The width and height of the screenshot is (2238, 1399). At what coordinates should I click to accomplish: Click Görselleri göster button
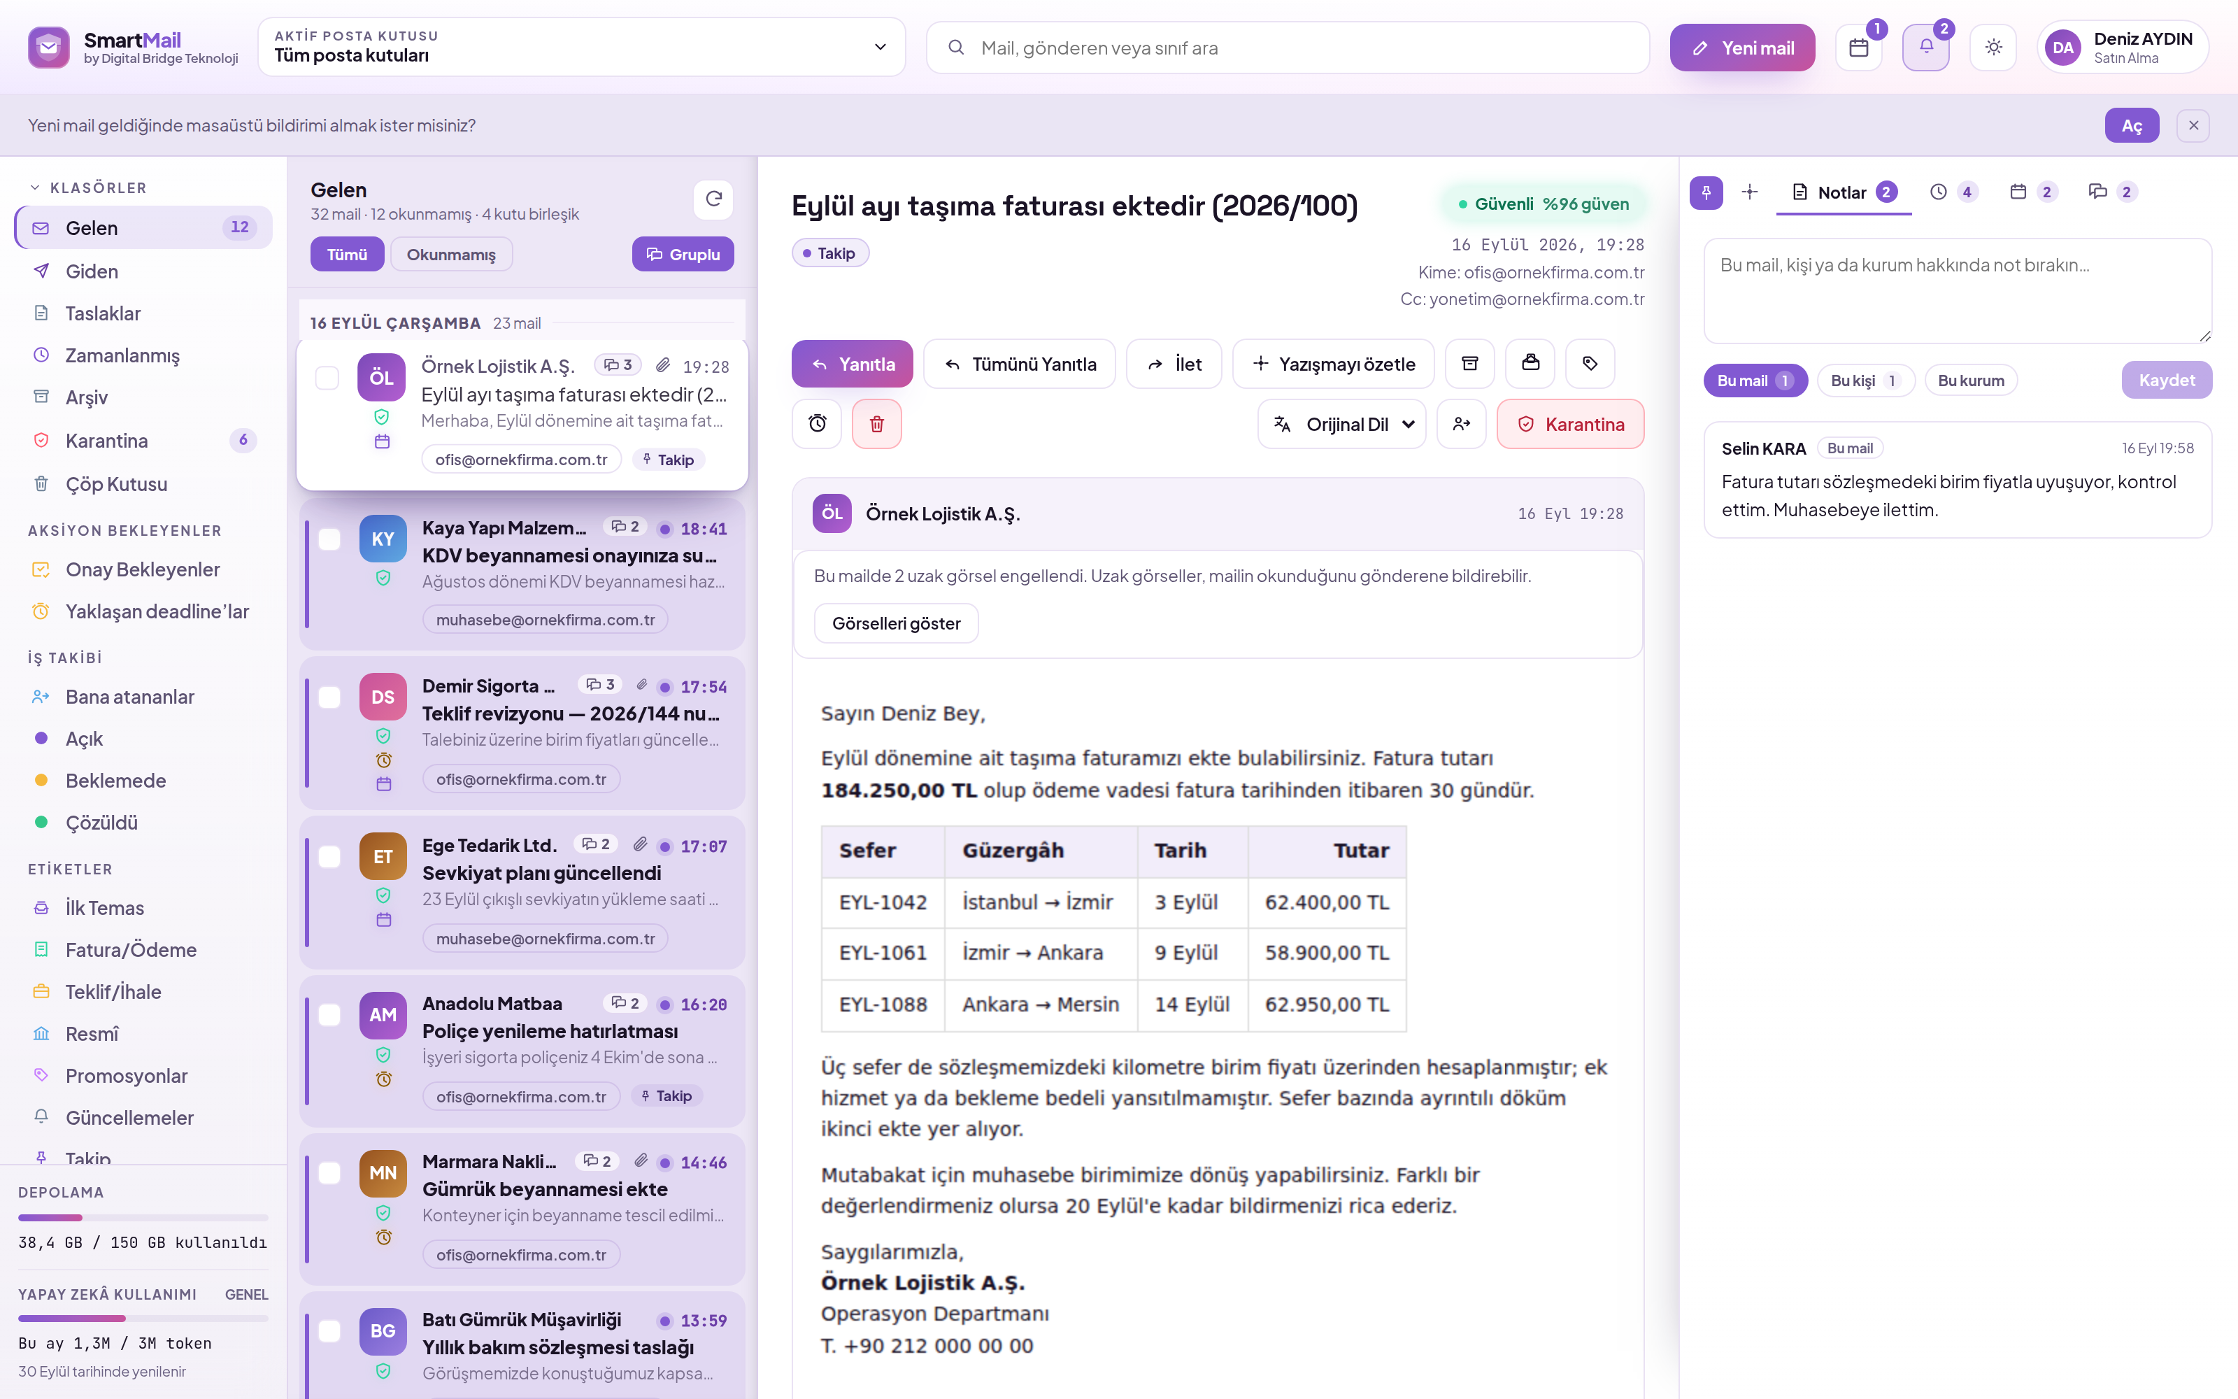pos(896,624)
